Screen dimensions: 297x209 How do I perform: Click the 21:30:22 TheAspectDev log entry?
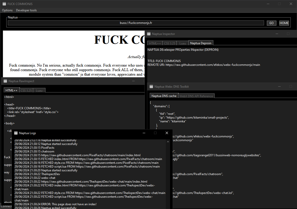pos(37,174)
